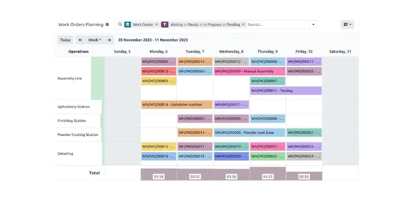Screen dimensions: 409x198
Task: Select the Upholstery Station row
Action: 74,107
